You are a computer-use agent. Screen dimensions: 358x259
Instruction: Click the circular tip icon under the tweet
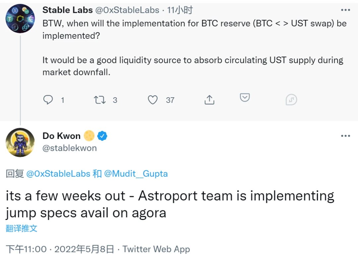coord(291,100)
